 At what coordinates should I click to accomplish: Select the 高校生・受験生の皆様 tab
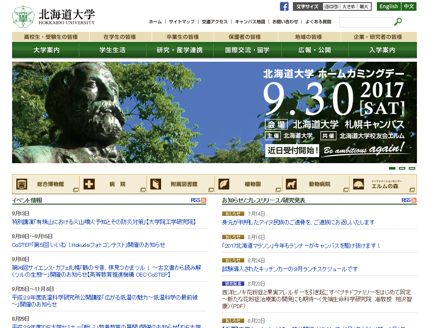(x=51, y=37)
